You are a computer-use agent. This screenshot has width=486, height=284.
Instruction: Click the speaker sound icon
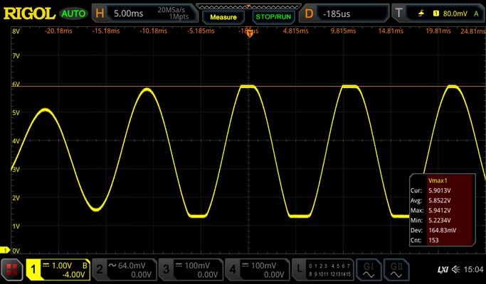[x=455, y=270]
